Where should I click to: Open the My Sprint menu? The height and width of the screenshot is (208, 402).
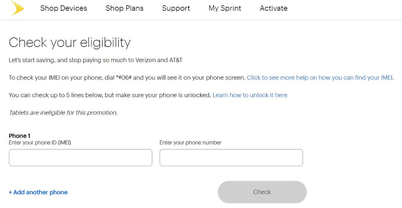click(x=225, y=8)
